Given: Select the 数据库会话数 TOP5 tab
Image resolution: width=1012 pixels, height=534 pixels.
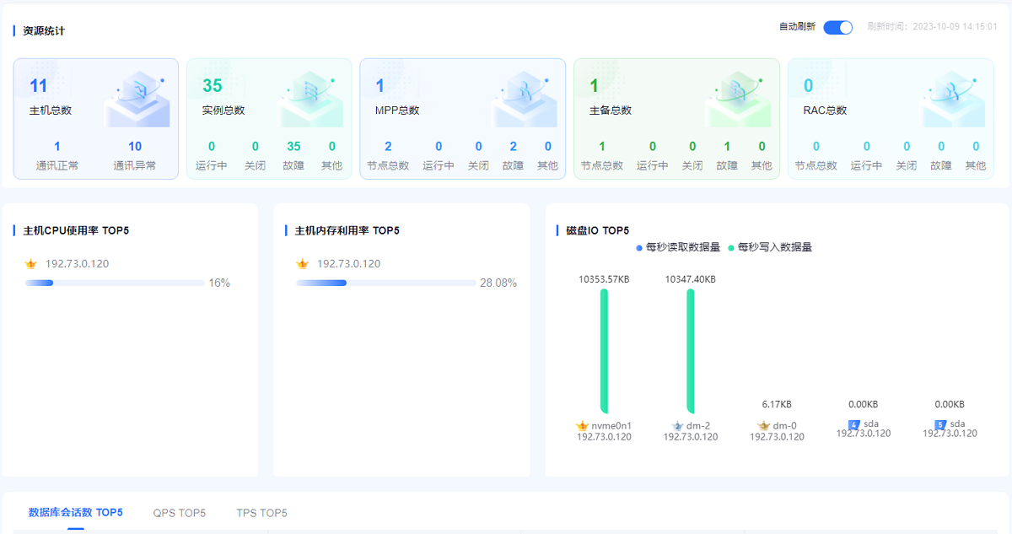Looking at the screenshot, I should pos(76,513).
